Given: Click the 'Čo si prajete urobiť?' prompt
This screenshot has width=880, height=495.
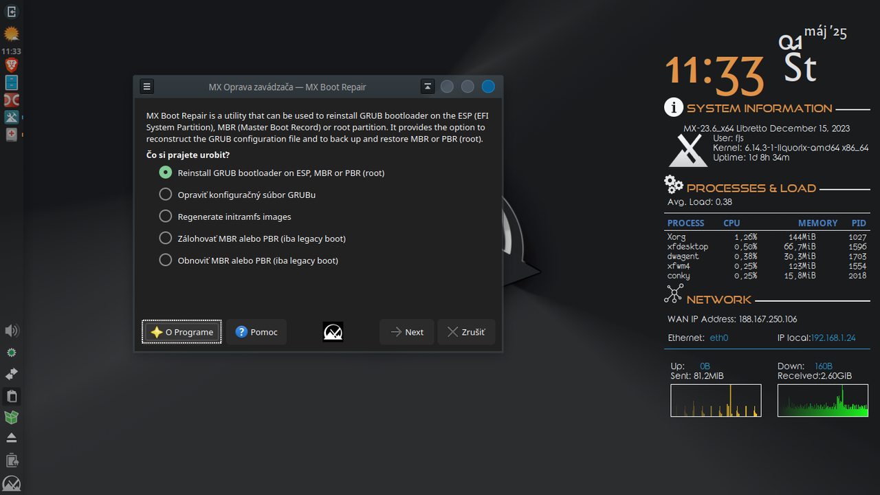Looking at the screenshot, I should [x=188, y=155].
